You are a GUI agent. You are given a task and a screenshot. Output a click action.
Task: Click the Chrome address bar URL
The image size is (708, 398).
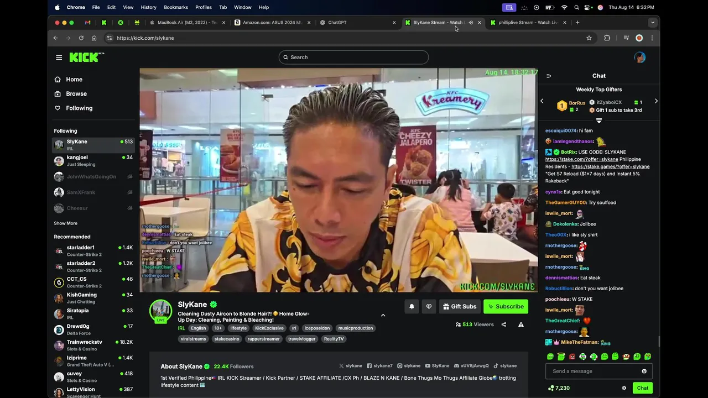pos(145,38)
